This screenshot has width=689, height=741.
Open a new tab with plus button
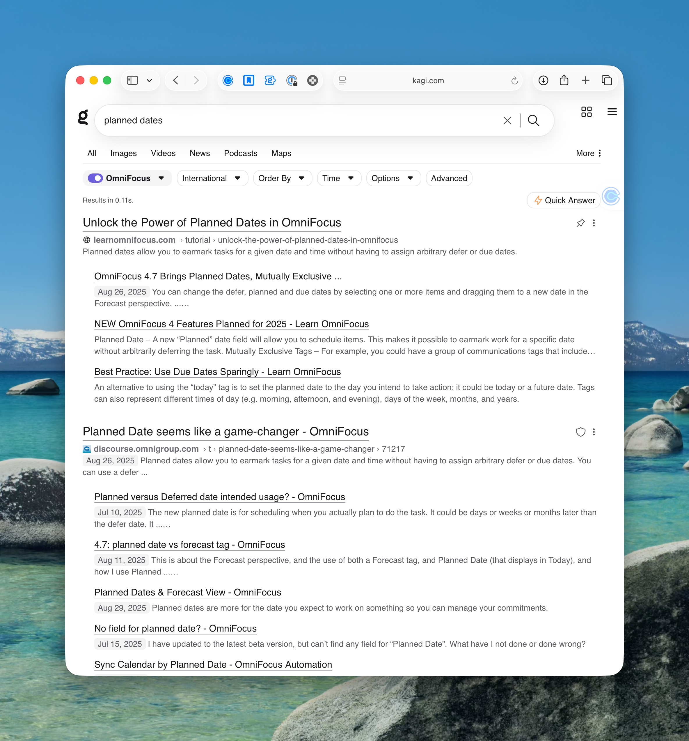585,80
